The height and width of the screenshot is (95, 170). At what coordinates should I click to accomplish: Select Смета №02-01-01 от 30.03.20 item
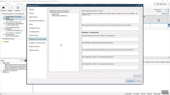coord(14,29)
